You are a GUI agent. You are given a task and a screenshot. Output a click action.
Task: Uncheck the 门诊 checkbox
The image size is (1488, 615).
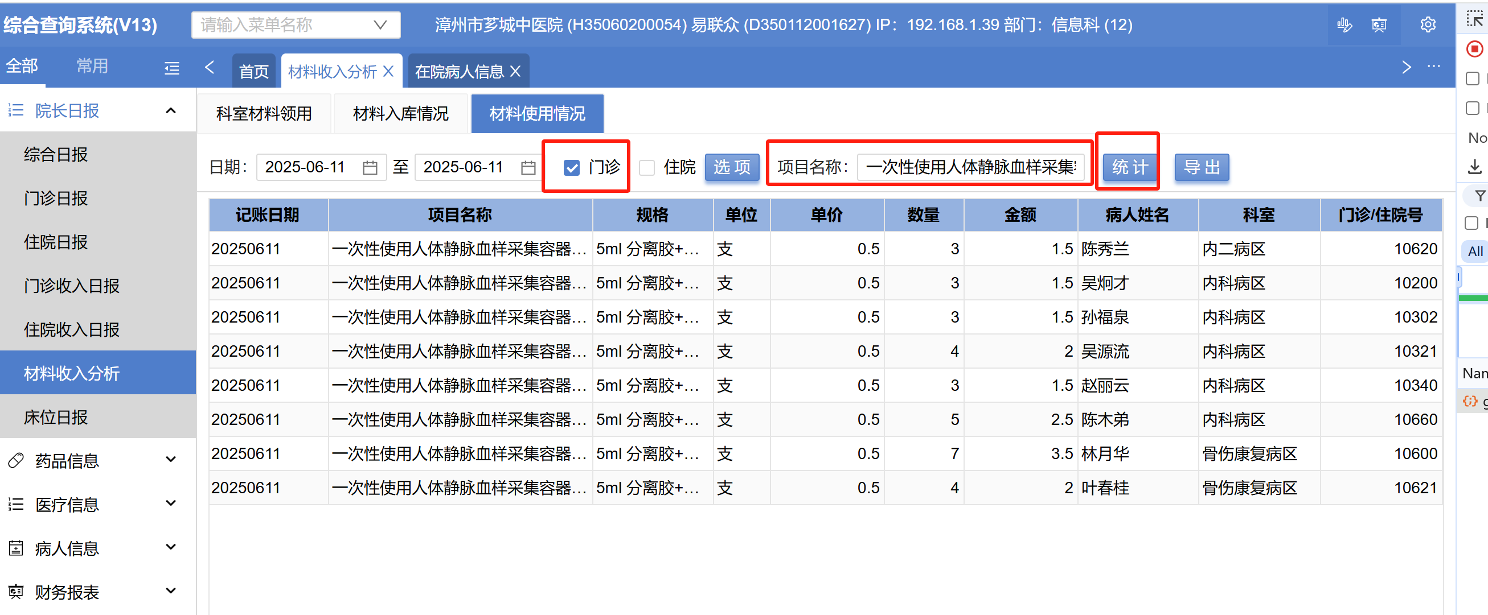571,167
